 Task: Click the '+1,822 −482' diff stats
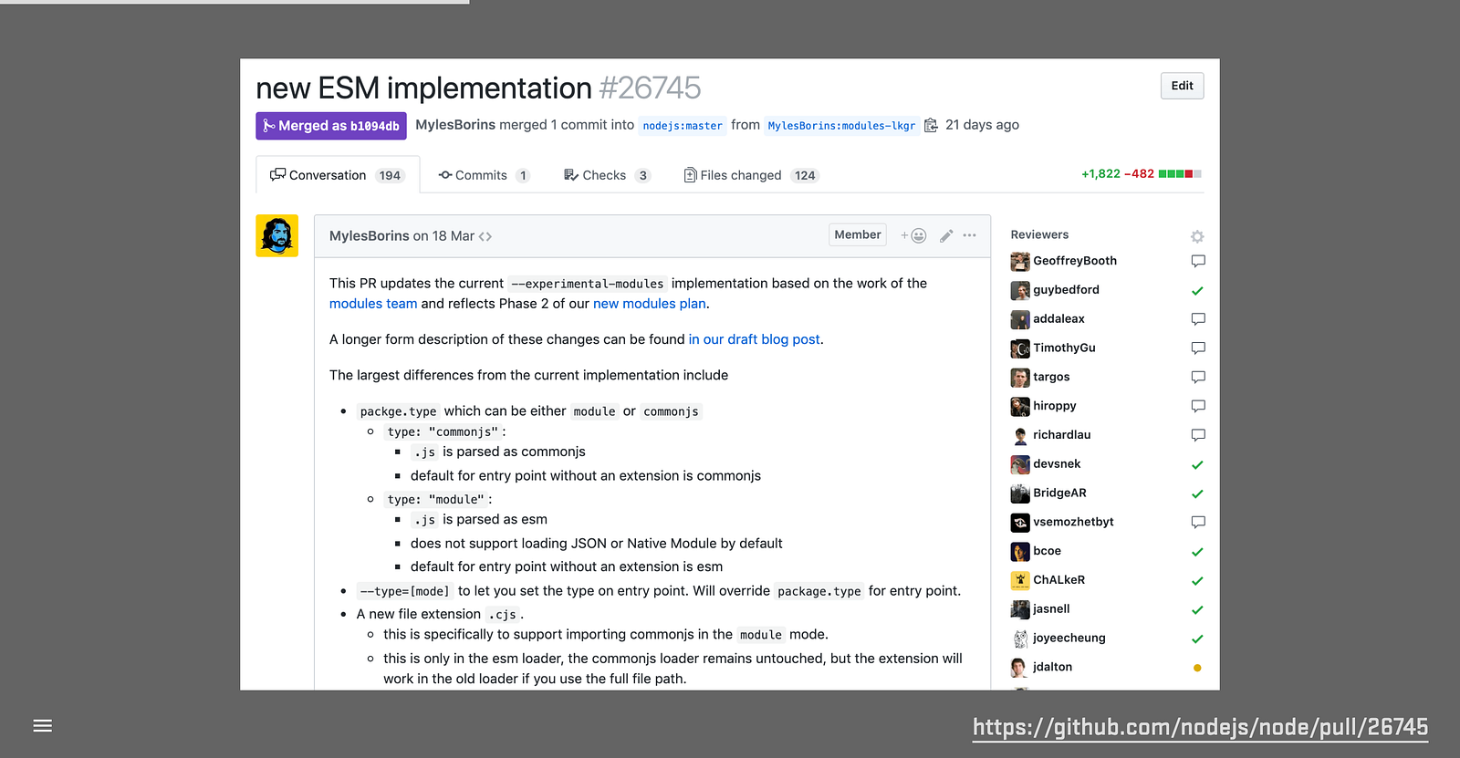tap(1118, 173)
